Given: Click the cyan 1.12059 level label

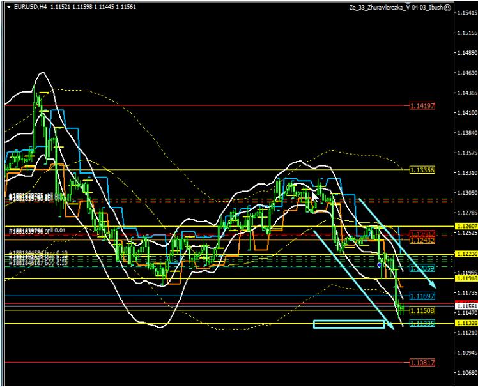Looking at the screenshot, I should 422,268.
